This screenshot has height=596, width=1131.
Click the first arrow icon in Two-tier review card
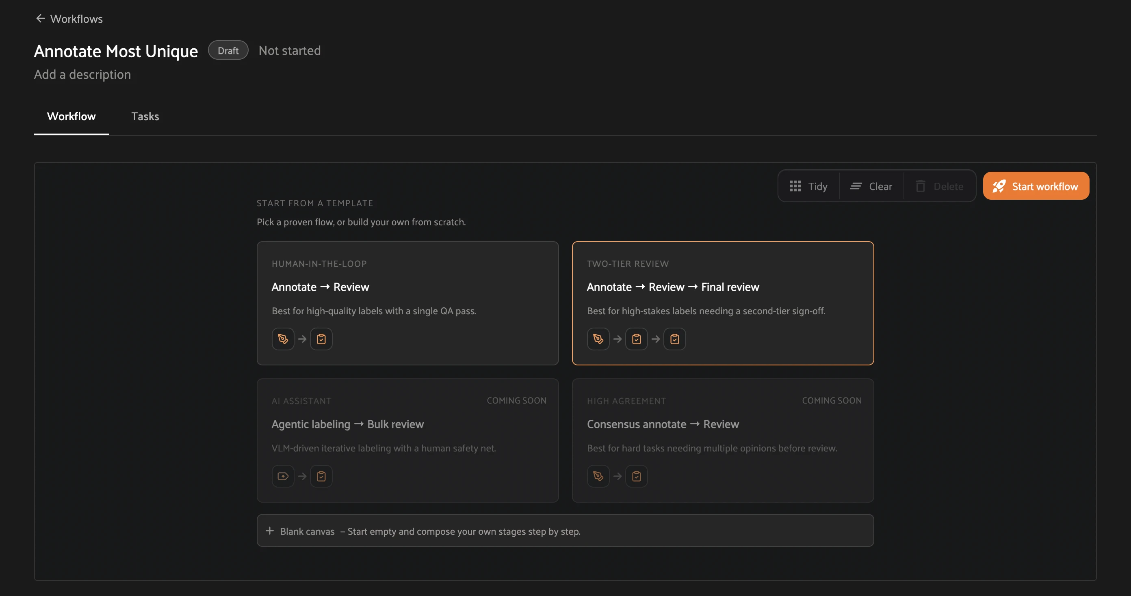(x=617, y=339)
